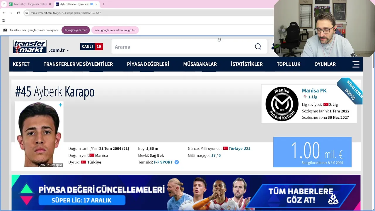
Task: Open the KEŞFET menu
Action: click(21, 64)
